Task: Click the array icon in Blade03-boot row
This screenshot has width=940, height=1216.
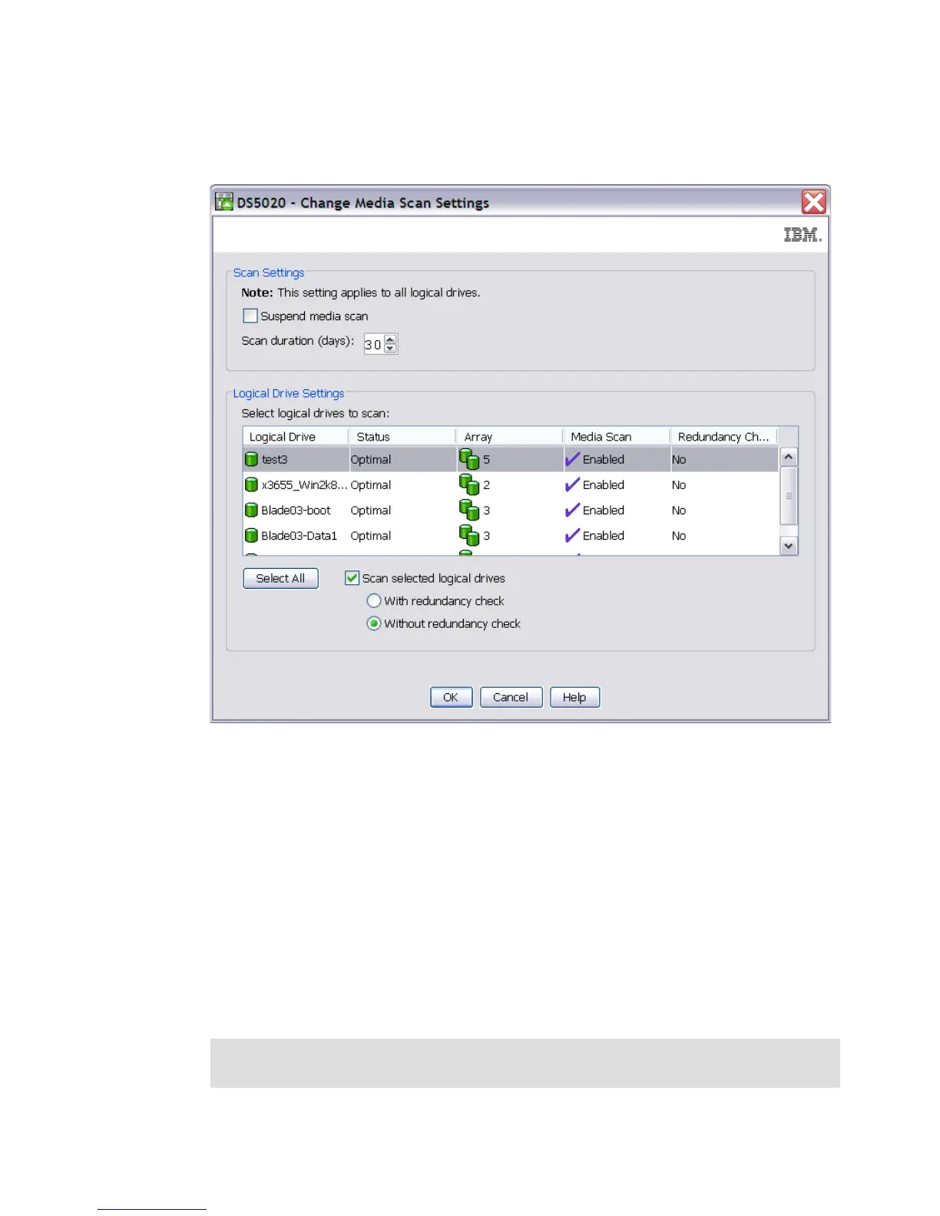Action: [x=469, y=510]
